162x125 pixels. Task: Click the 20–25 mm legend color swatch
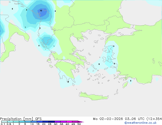[46, 122]
